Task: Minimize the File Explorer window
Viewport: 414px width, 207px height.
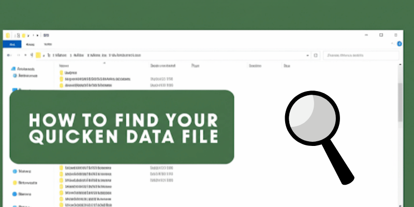Action: (x=366, y=35)
